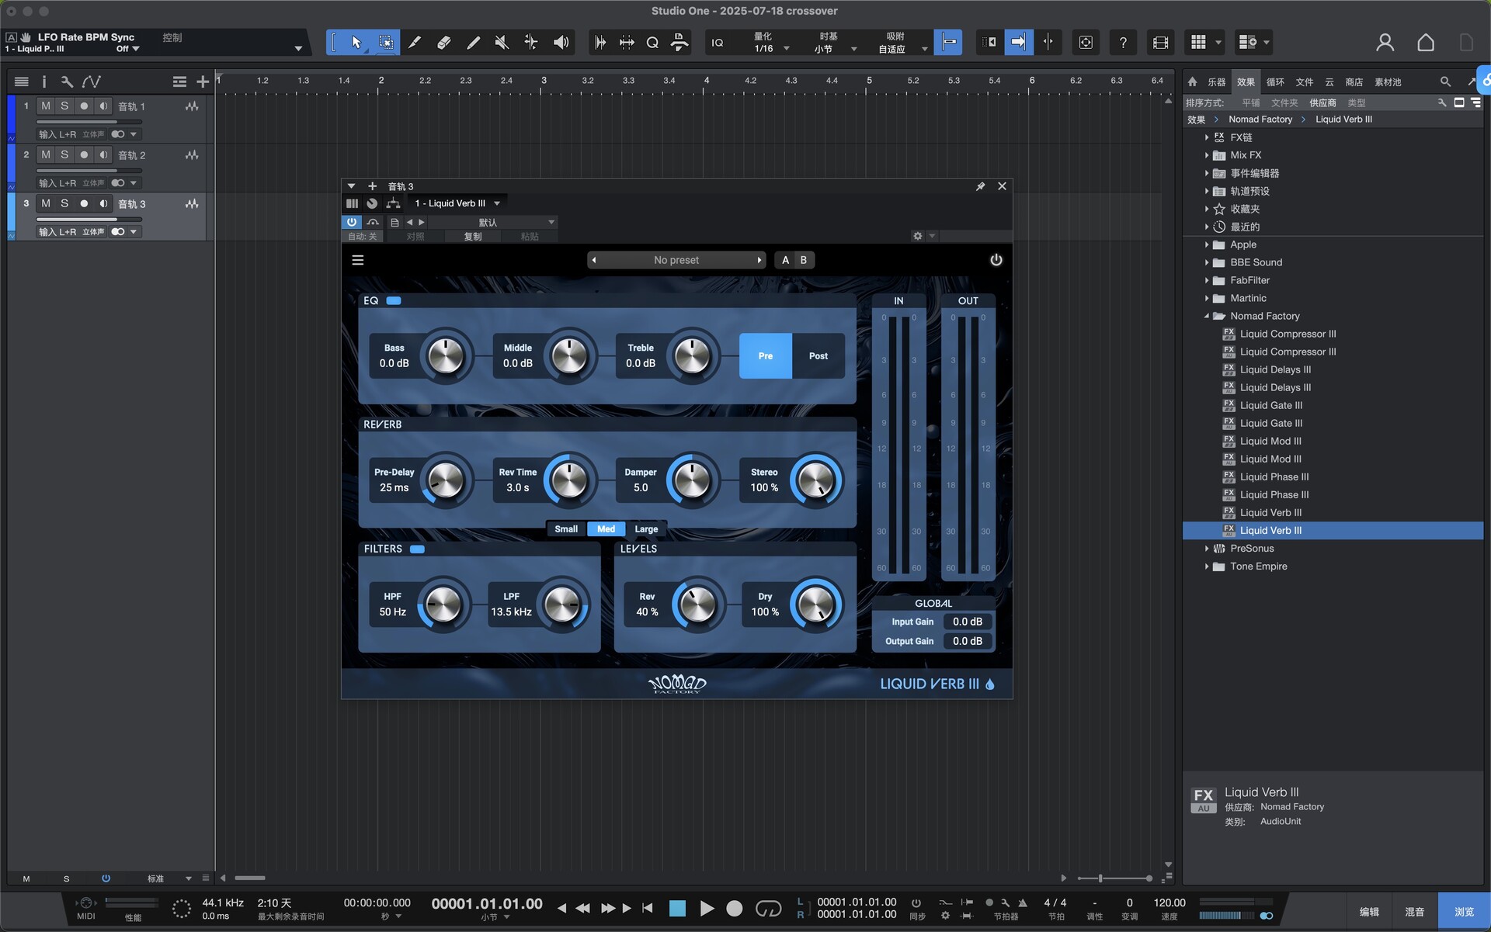Start playback with Play button
Screen dimensions: 1491x932
tap(707, 908)
